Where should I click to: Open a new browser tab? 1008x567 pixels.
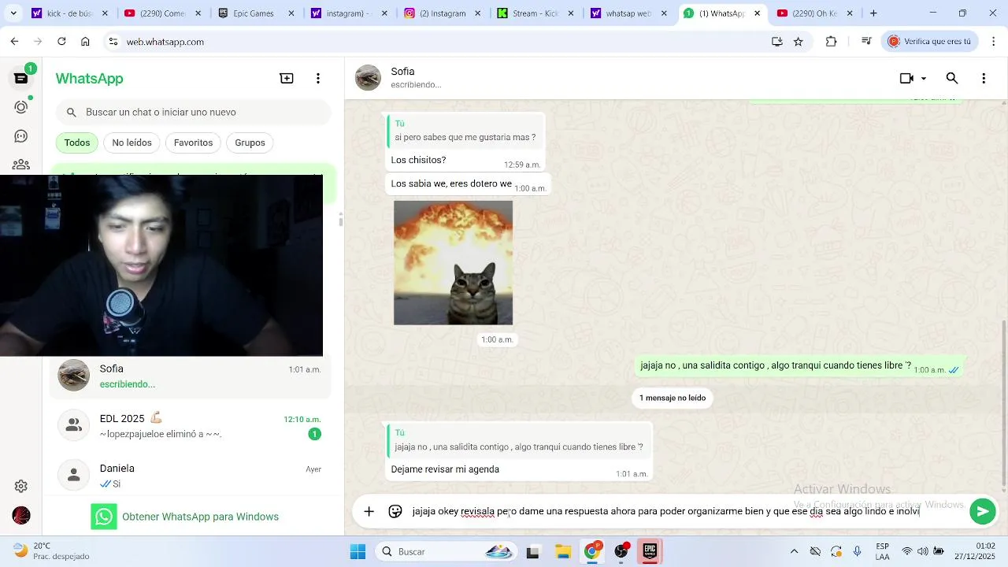point(873,13)
